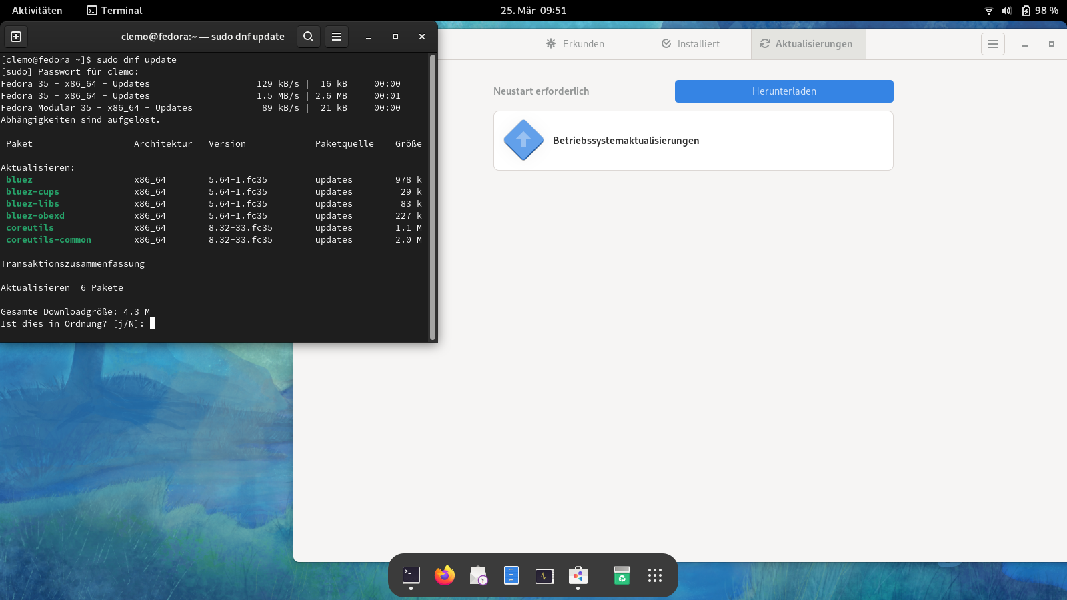
Task: Click the "Aktualisieren 6 Pakete" line
Action: click(x=62, y=288)
